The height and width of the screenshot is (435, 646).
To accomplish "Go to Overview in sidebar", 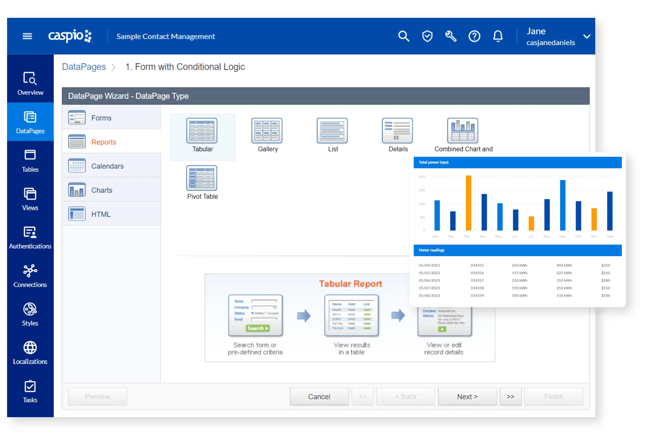I will click(x=30, y=84).
